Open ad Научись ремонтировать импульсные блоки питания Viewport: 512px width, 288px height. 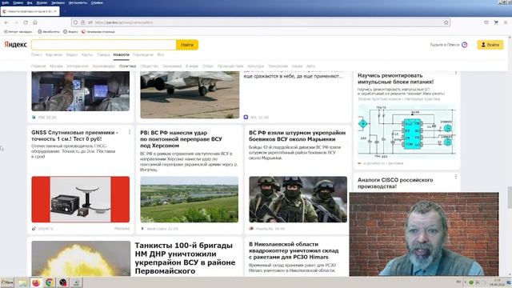395,78
